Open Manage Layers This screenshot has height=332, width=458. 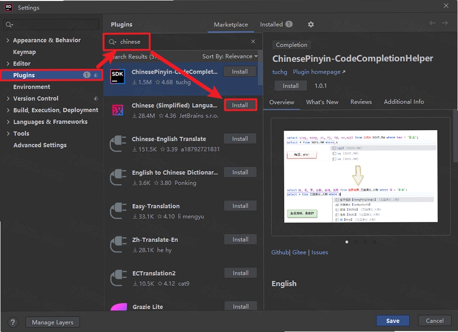tap(52, 322)
